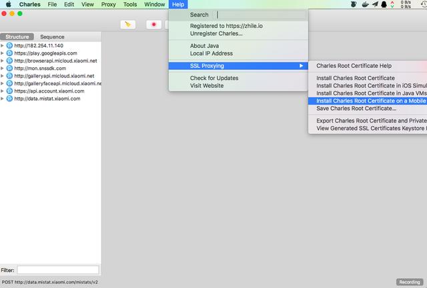This screenshot has width=427, height=288.
Task: Choose Save Charles Root Certificate…
Action: click(368, 109)
